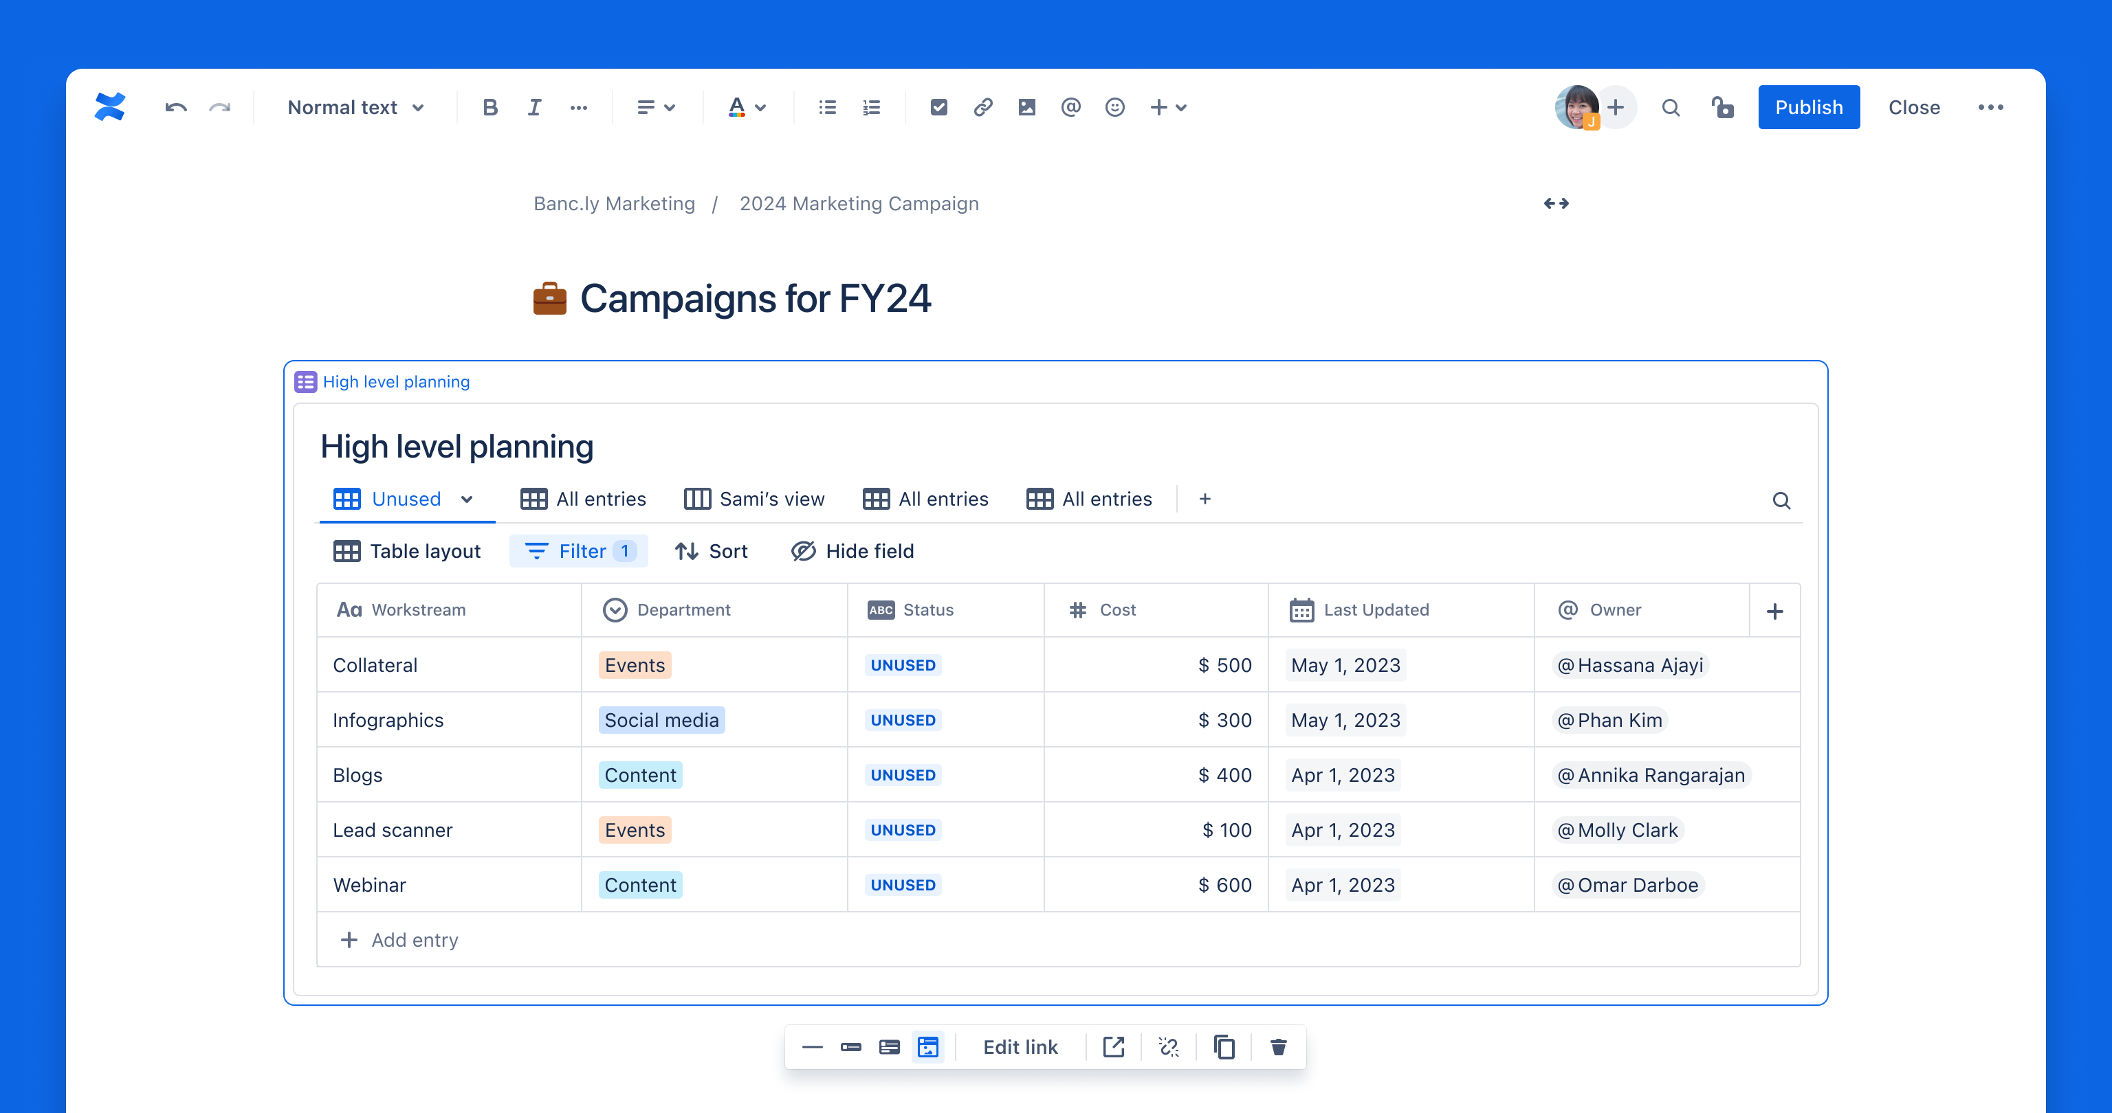Mention someone with the @ toolbar icon
This screenshot has width=2112, height=1113.
[1070, 106]
